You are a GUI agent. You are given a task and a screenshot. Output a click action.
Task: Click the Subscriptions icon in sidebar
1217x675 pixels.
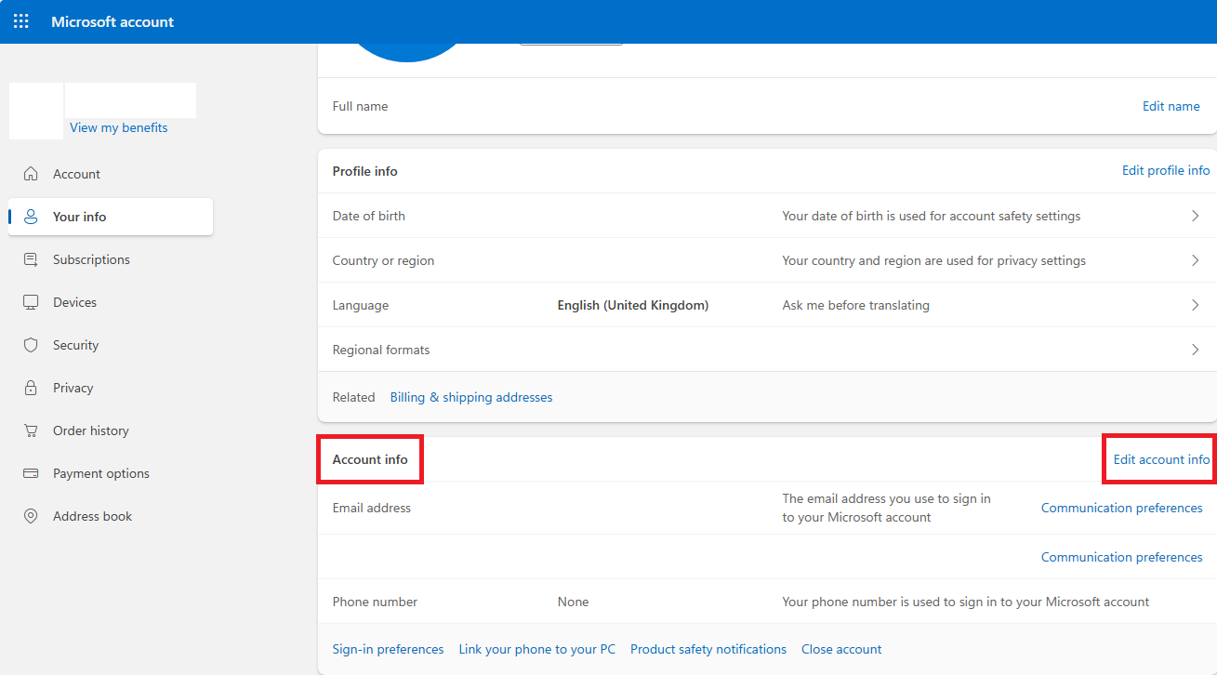31,259
